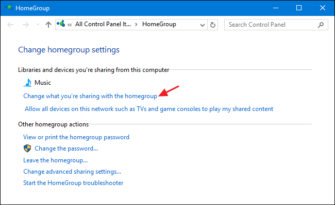Click the HomeGroup icon in the address bar
Image resolution: width=335 pixels, height=205 pixels.
61,24
